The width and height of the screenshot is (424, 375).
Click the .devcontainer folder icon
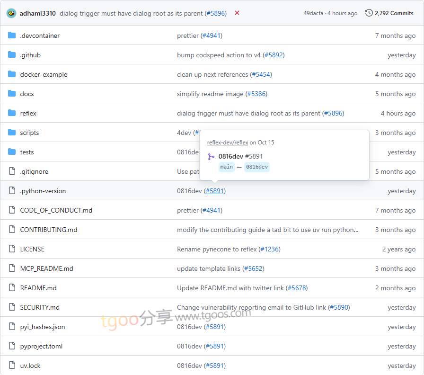tap(12, 36)
